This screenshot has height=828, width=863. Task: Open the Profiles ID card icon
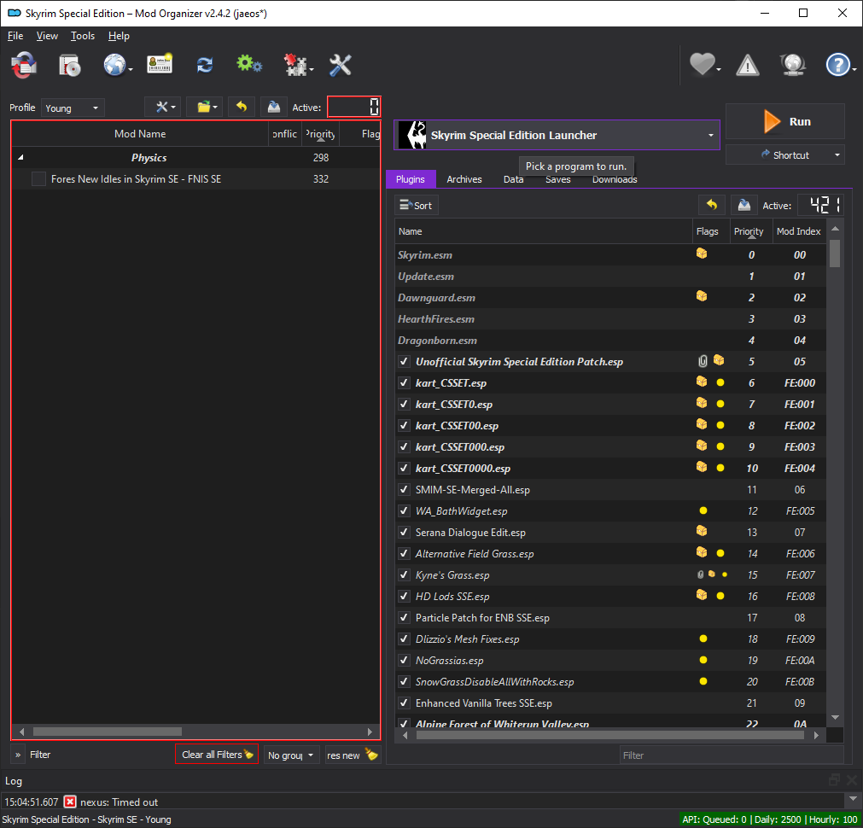point(160,65)
